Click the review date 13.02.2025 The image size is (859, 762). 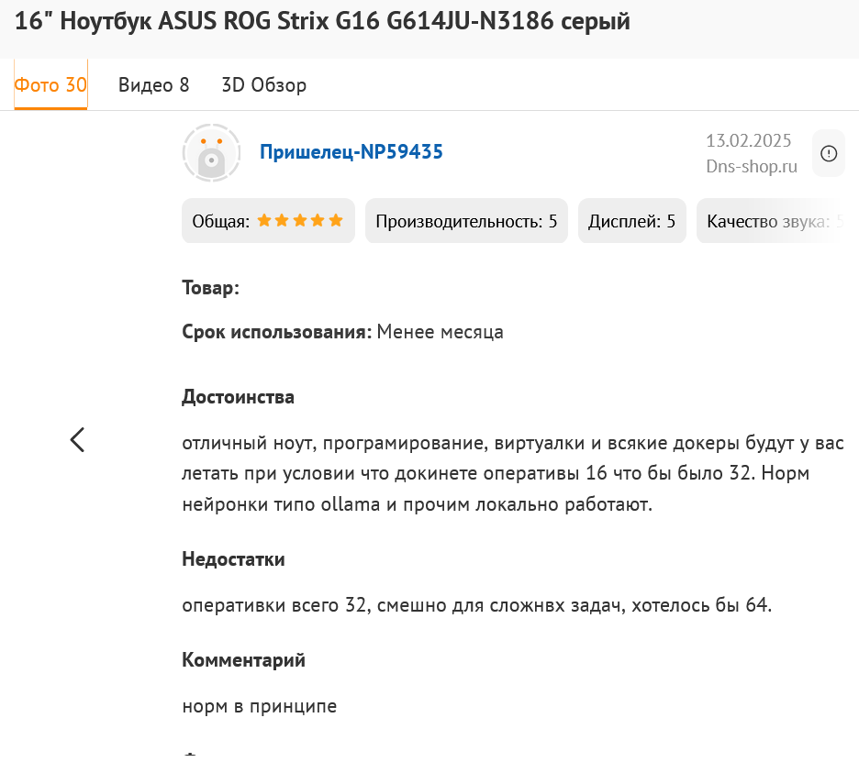point(748,140)
